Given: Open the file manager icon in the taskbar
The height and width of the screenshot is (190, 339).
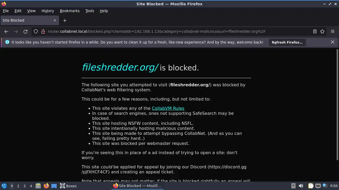Looking at the screenshot, I should click(x=38, y=186).
